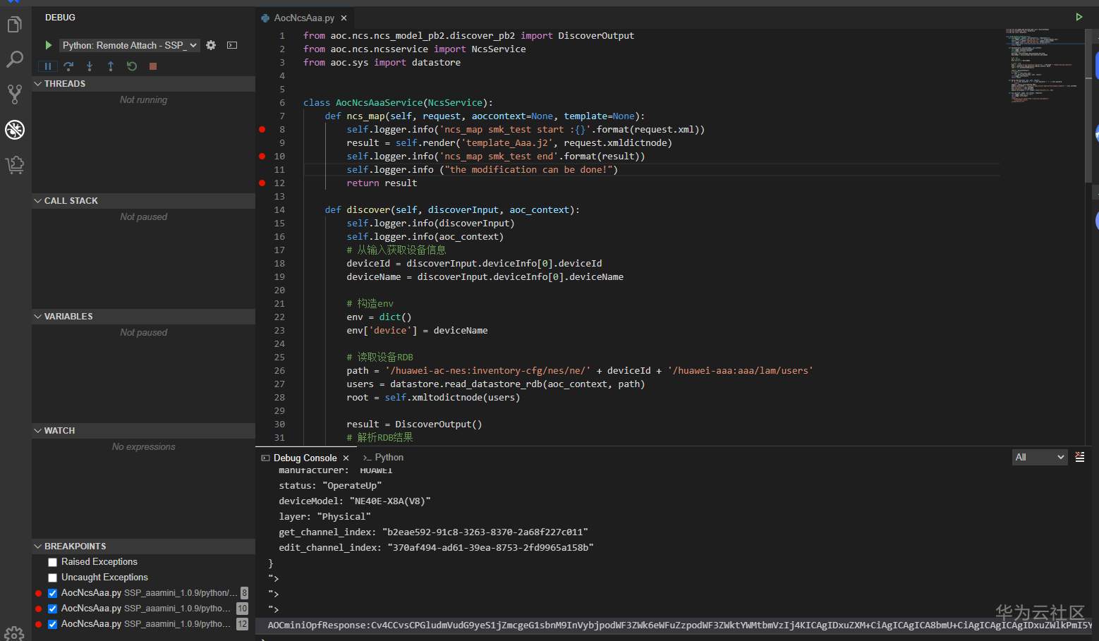Screen dimensions: 1099x641
Task: Pause the debug session
Action: point(47,66)
